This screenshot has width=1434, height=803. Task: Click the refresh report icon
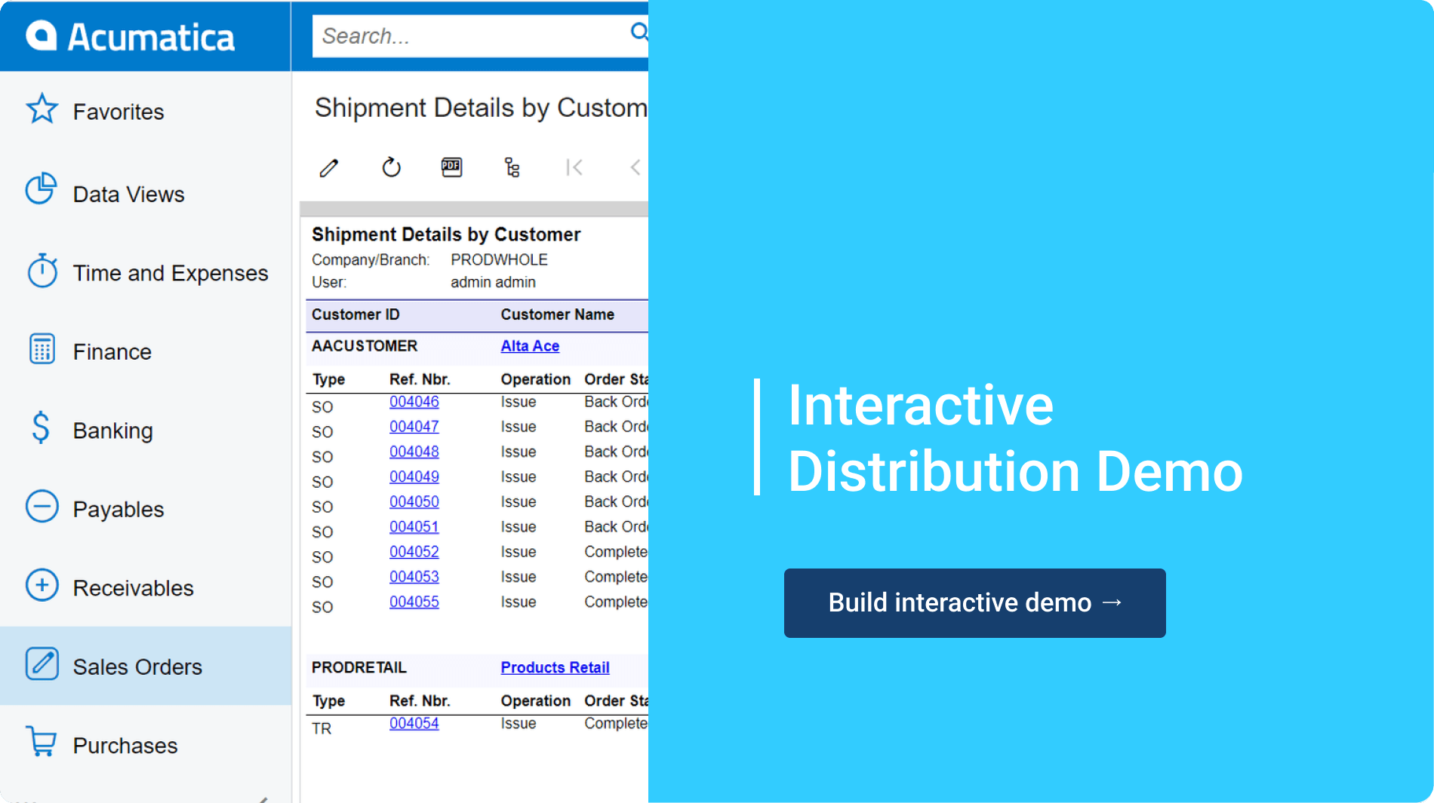pos(391,167)
